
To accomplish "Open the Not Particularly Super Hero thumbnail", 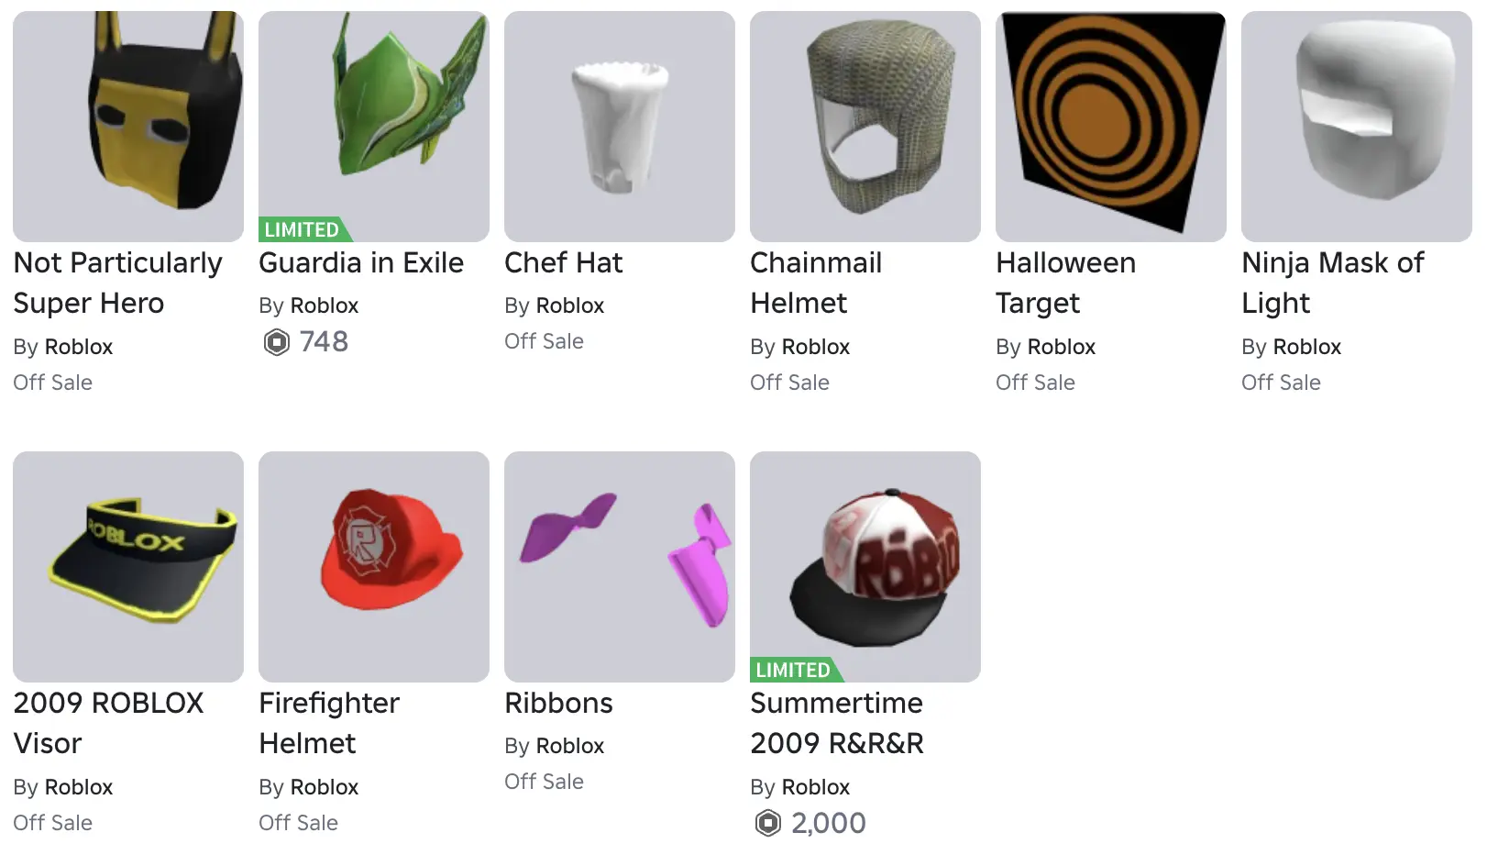I will (x=128, y=127).
